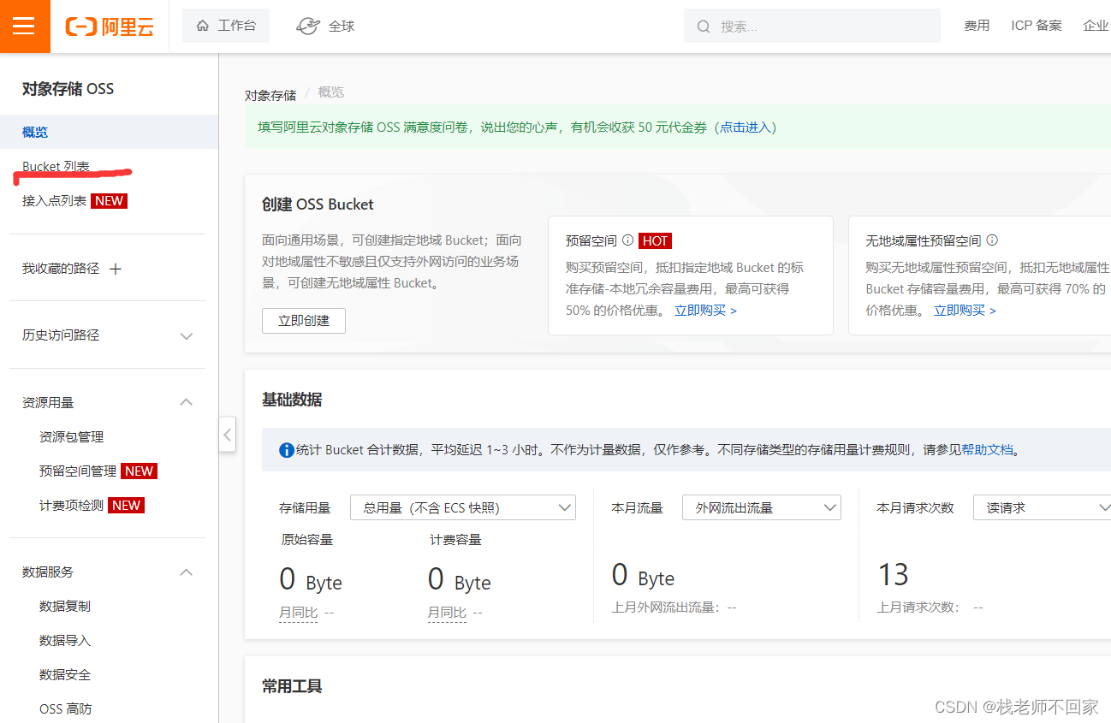The height and width of the screenshot is (723, 1111).
Task: Click the 上月请求次数 label
Action: coord(918,607)
